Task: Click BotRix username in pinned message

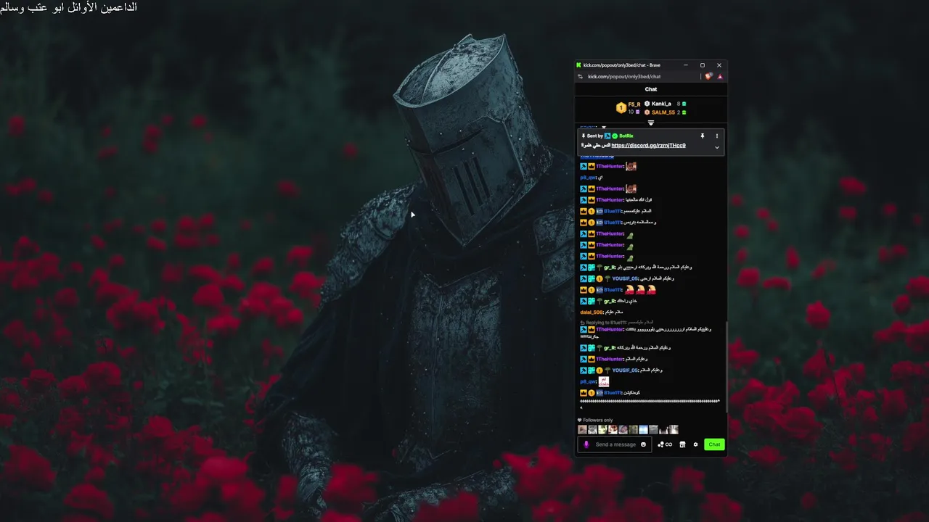Action: pos(626,136)
